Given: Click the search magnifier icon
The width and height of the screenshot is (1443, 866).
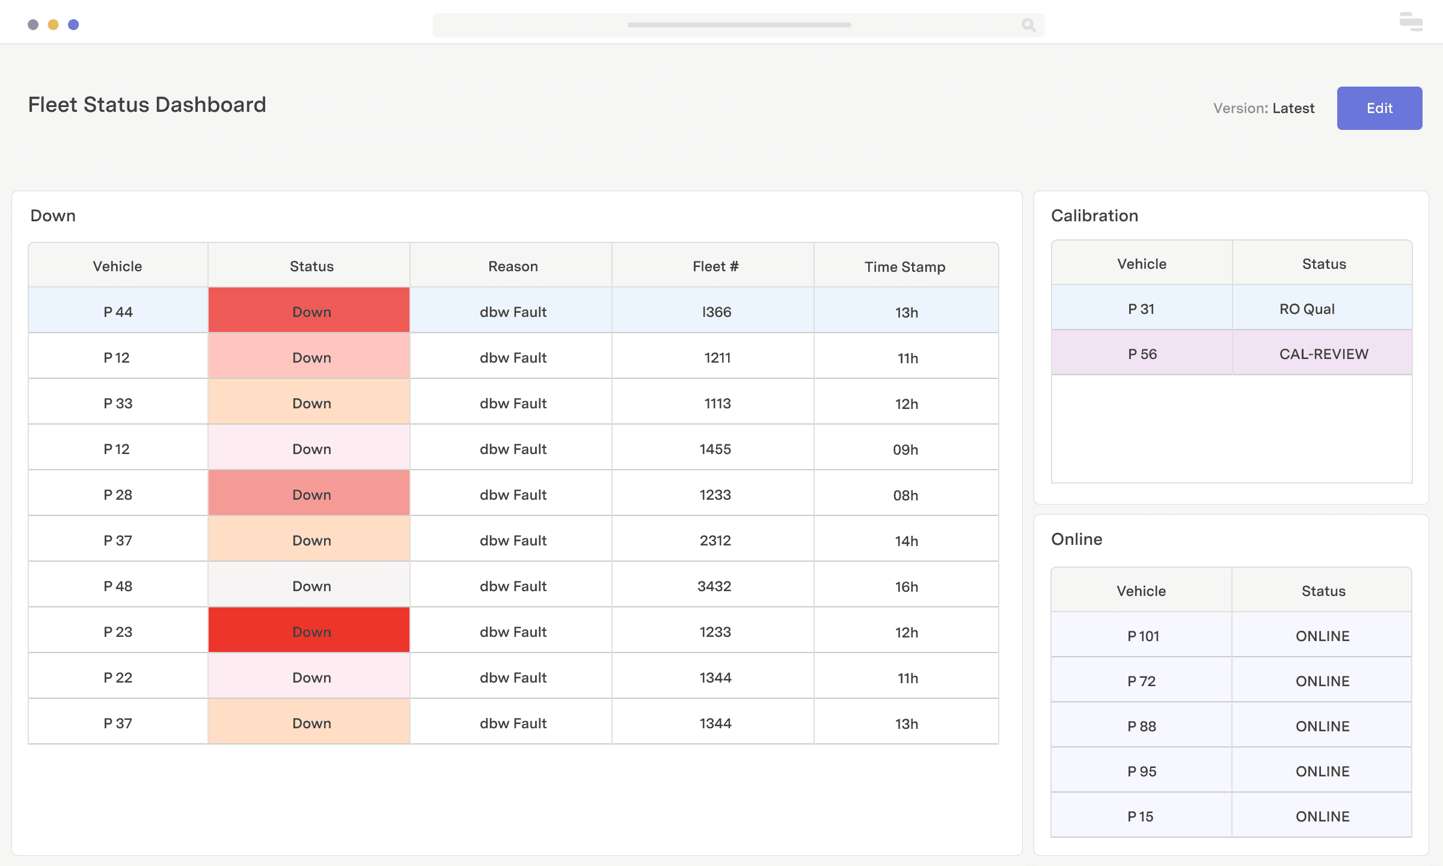Looking at the screenshot, I should pyautogui.click(x=1028, y=25).
